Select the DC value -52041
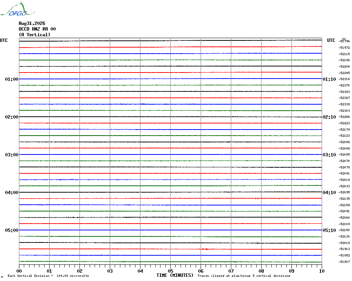 pyautogui.click(x=344, y=173)
